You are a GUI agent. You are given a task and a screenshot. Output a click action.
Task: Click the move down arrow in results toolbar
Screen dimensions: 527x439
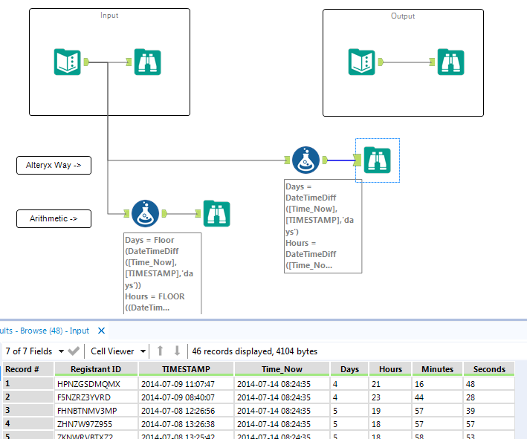(x=177, y=351)
